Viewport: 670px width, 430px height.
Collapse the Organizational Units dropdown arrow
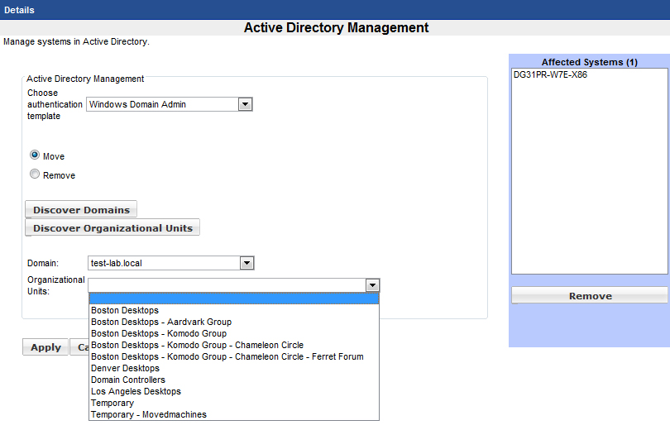tap(373, 285)
